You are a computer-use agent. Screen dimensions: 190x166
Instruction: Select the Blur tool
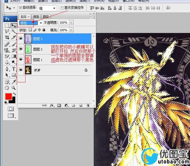(7, 62)
